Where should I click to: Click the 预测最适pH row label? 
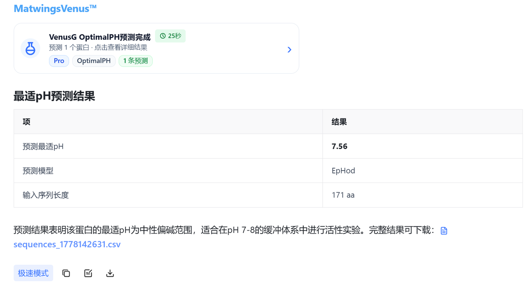point(43,146)
